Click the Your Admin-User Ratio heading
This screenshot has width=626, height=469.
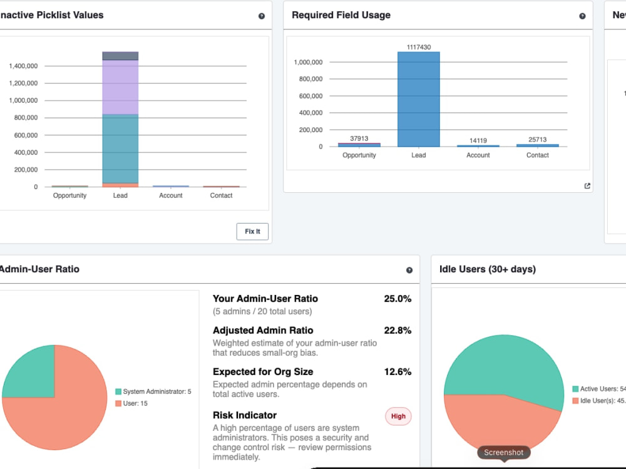(x=265, y=299)
